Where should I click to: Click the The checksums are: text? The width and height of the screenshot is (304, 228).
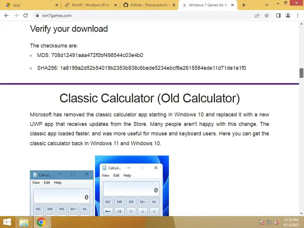tap(54, 46)
